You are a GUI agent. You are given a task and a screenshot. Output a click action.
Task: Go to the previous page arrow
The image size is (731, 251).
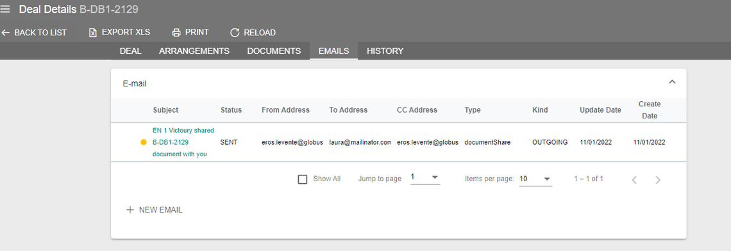[x=634, y=180]
